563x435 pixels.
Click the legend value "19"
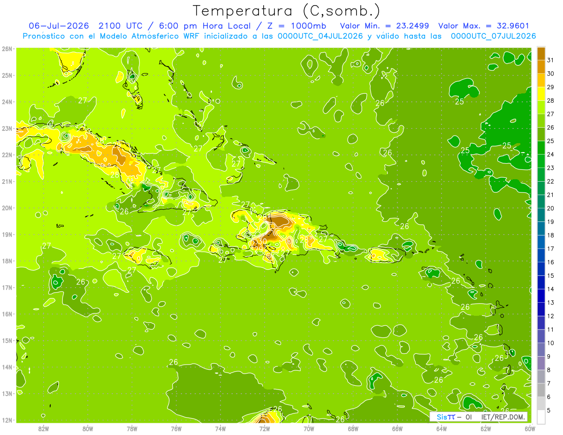coord(550,221)
